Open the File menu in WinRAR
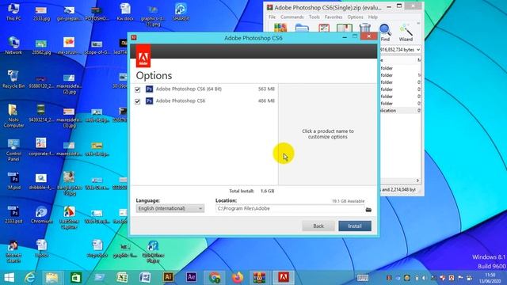The width and height of the screenshot is (507, 285). [272, 17]
